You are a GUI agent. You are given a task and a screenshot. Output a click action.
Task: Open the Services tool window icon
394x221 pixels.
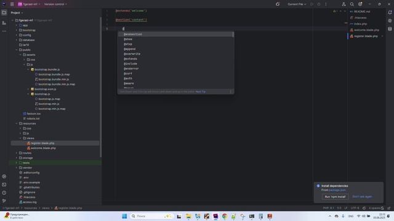(4, 176)
